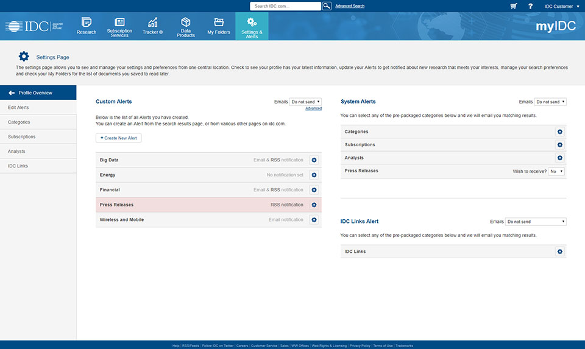Click the Create New Alert button
The image size is (585, 349).
[119, 138]
